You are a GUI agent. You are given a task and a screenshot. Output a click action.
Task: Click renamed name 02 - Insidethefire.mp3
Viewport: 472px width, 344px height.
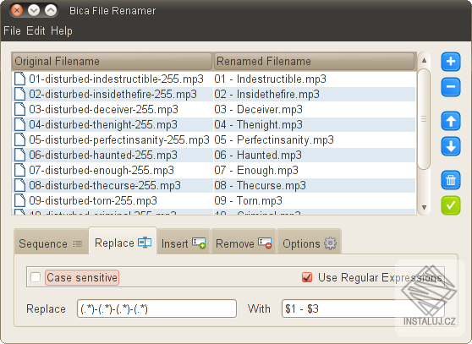click(x=267, y=94)
